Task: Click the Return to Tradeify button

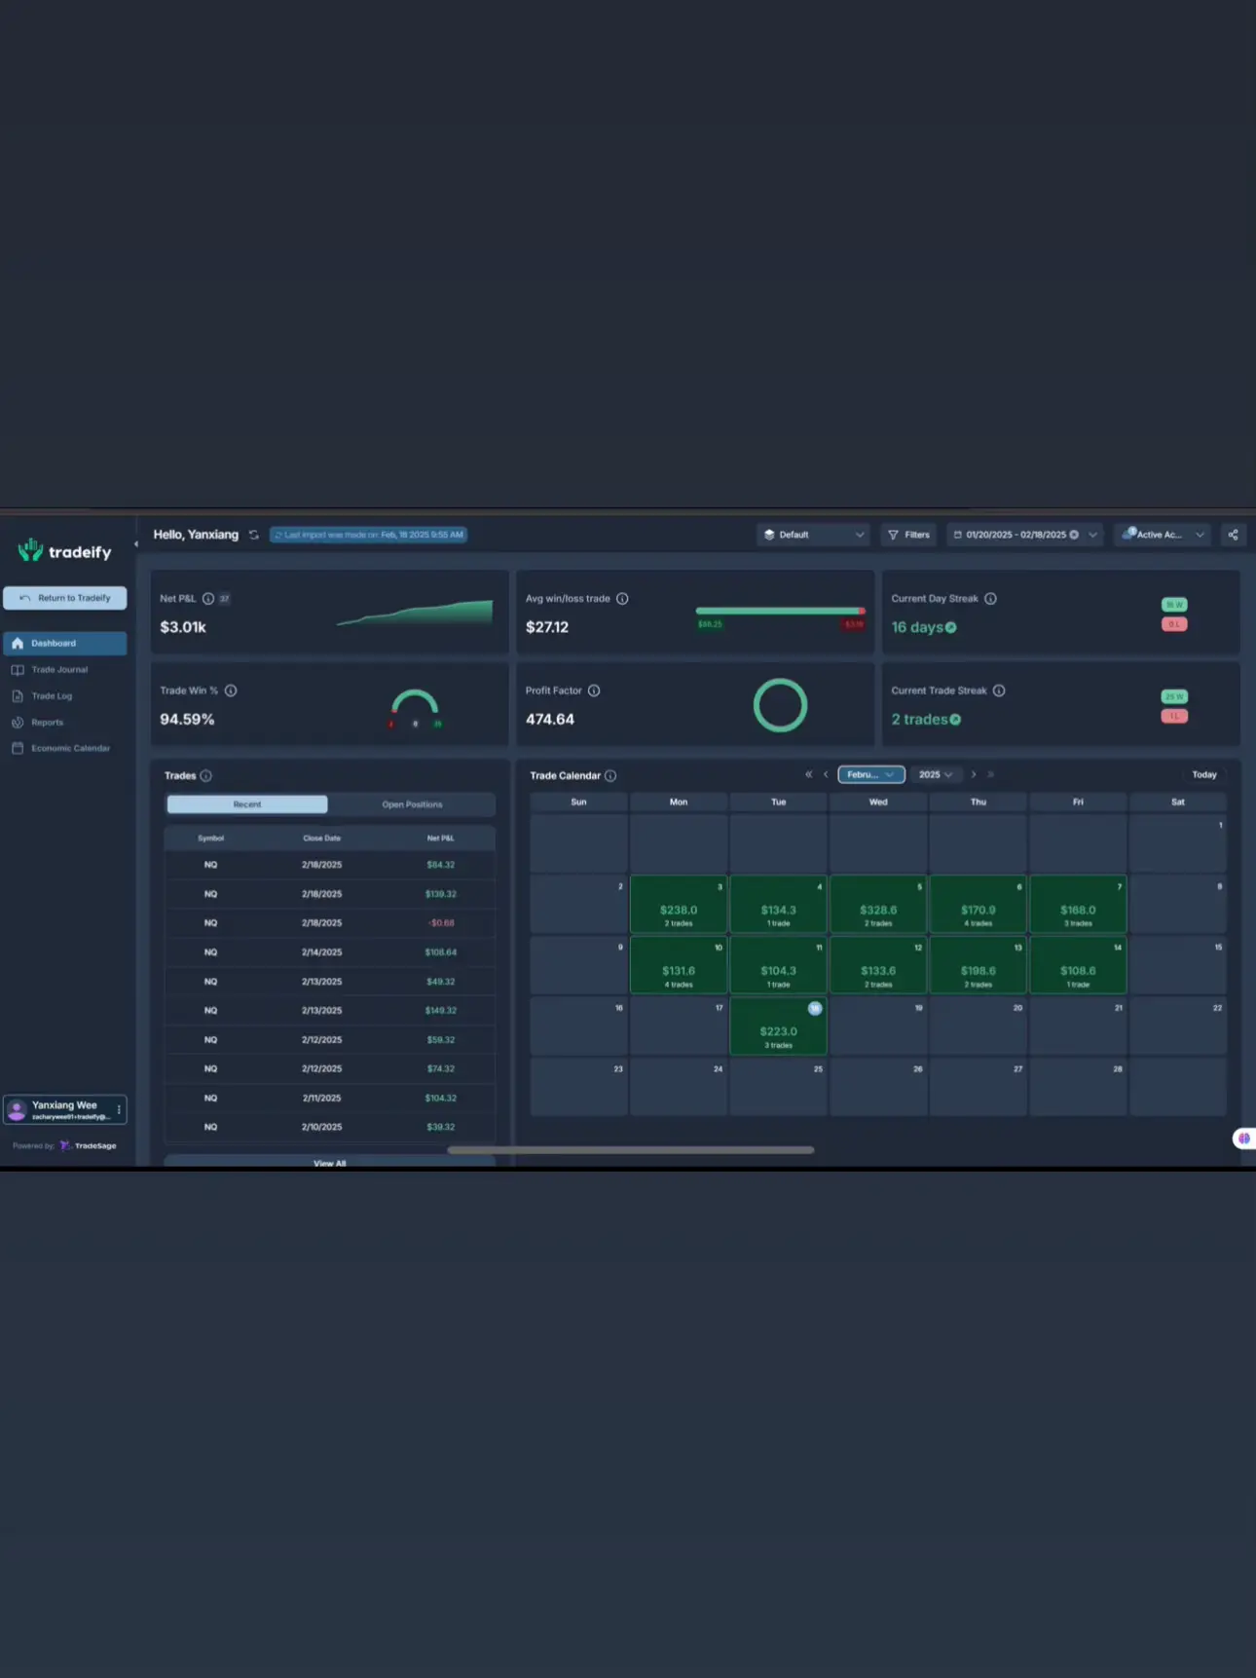Action: tap(65, 598)
